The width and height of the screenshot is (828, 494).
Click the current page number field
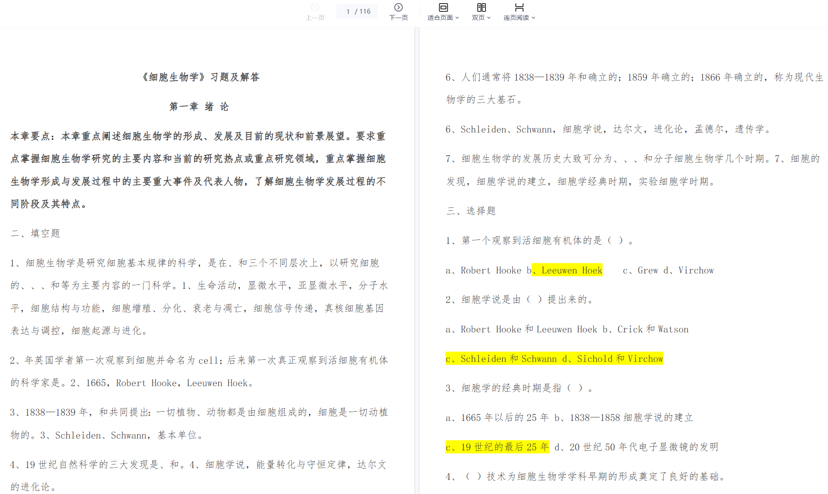[348, 11]
